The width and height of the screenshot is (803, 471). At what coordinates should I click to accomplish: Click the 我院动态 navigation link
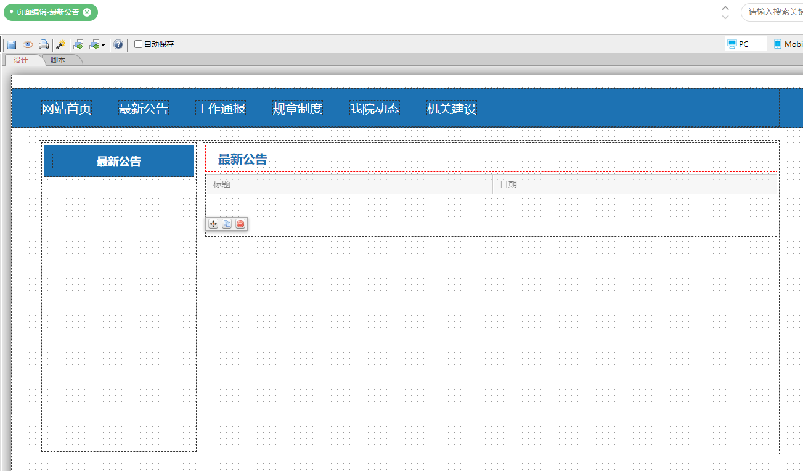pos(375,109)
